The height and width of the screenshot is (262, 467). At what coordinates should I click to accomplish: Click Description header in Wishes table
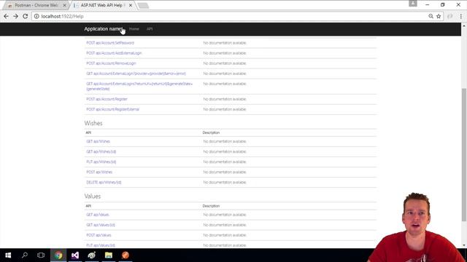[x=211, y=132]
